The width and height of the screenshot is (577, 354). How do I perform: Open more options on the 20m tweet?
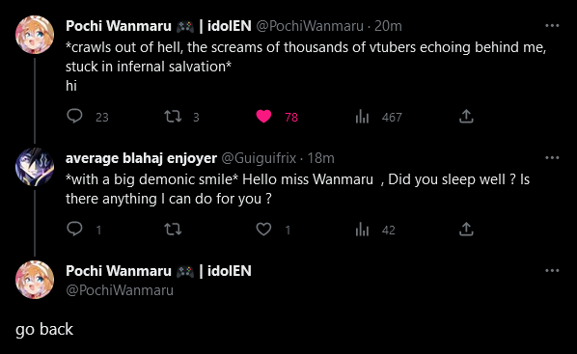[552, 26]
